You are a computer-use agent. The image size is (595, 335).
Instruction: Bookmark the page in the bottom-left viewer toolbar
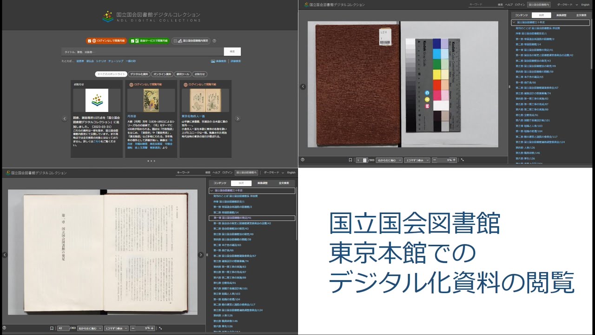(x=52, y=328)
